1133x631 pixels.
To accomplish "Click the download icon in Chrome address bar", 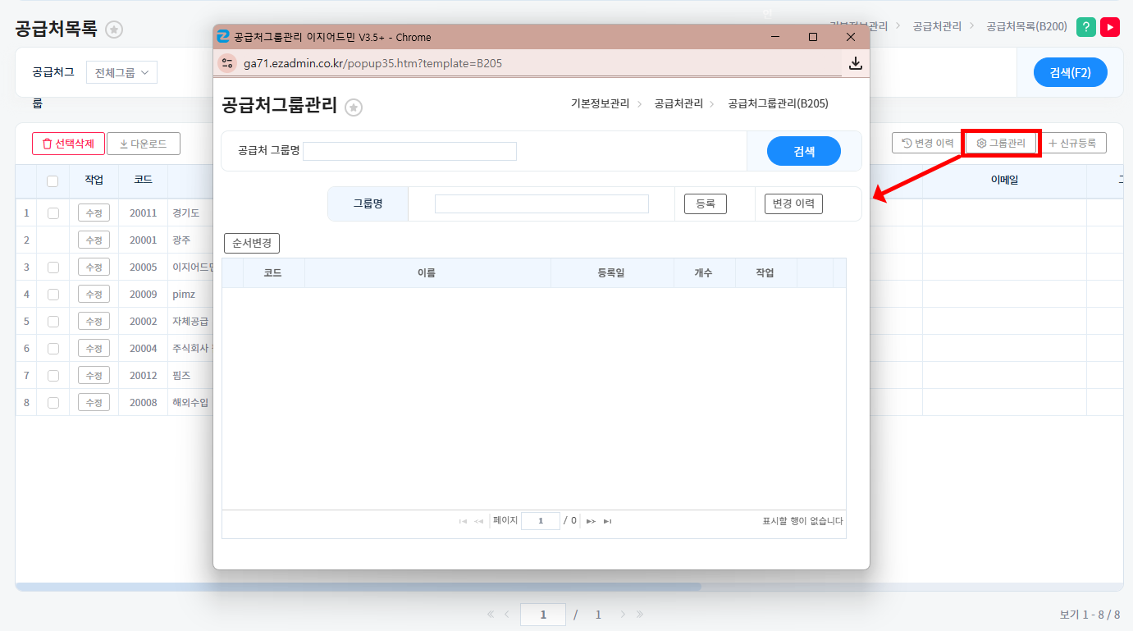I will point(855,63).
